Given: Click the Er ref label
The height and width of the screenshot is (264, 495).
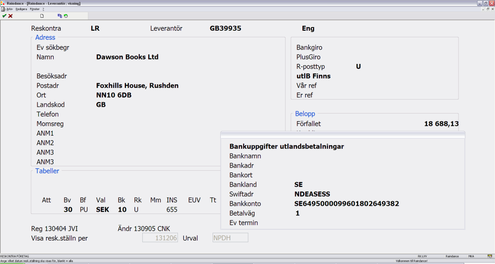Looking at the screenshot, I should 304,95.
